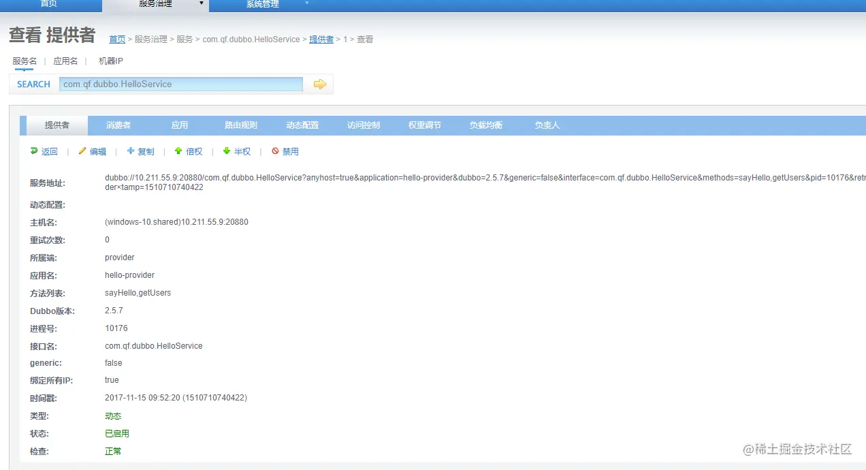
Task: Click interface name com.qf.dubbo.HelloService value
Action: coord(154,346)
